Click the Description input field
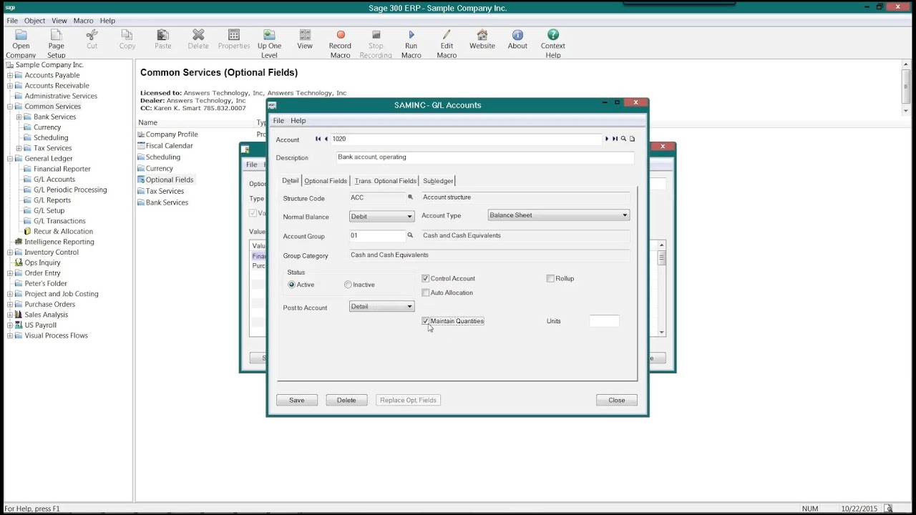The width and height of the screenshot is (916, 515). [x=485, y=157]
